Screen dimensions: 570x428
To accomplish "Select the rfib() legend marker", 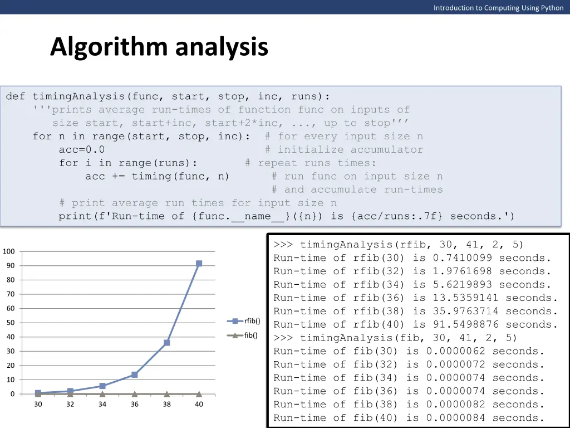I will (x=234, y=321).
